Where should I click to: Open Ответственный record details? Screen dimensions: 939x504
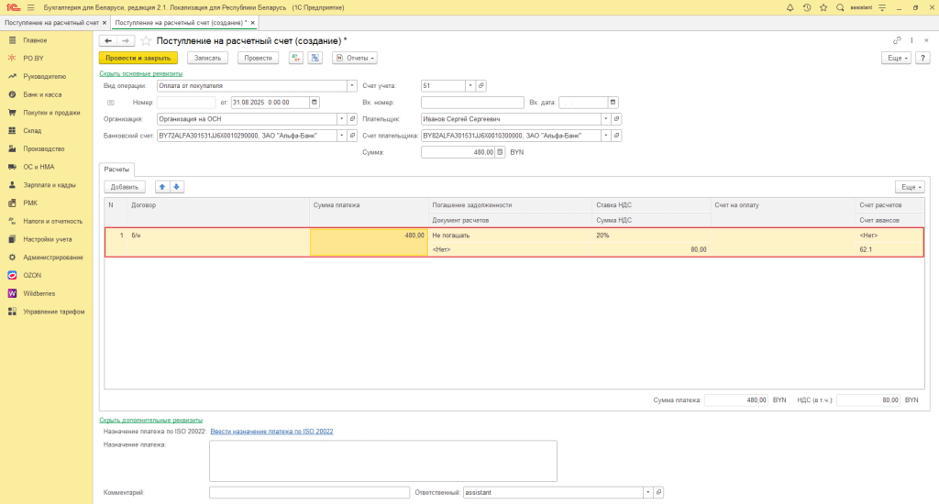coord(658,492)
